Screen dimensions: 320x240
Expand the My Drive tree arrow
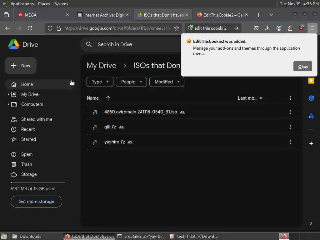pyautogui.click(x=8, y=94)
